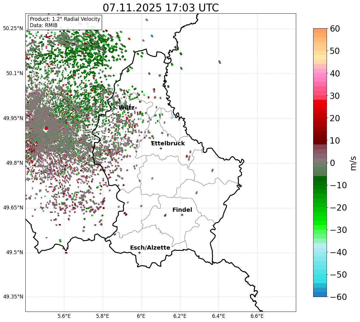Click the Product: 1.2° Radial Velocity text

click(x=65, y=19)
